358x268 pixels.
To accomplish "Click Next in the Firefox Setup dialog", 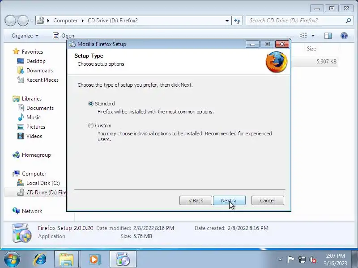I will [229, 200].
